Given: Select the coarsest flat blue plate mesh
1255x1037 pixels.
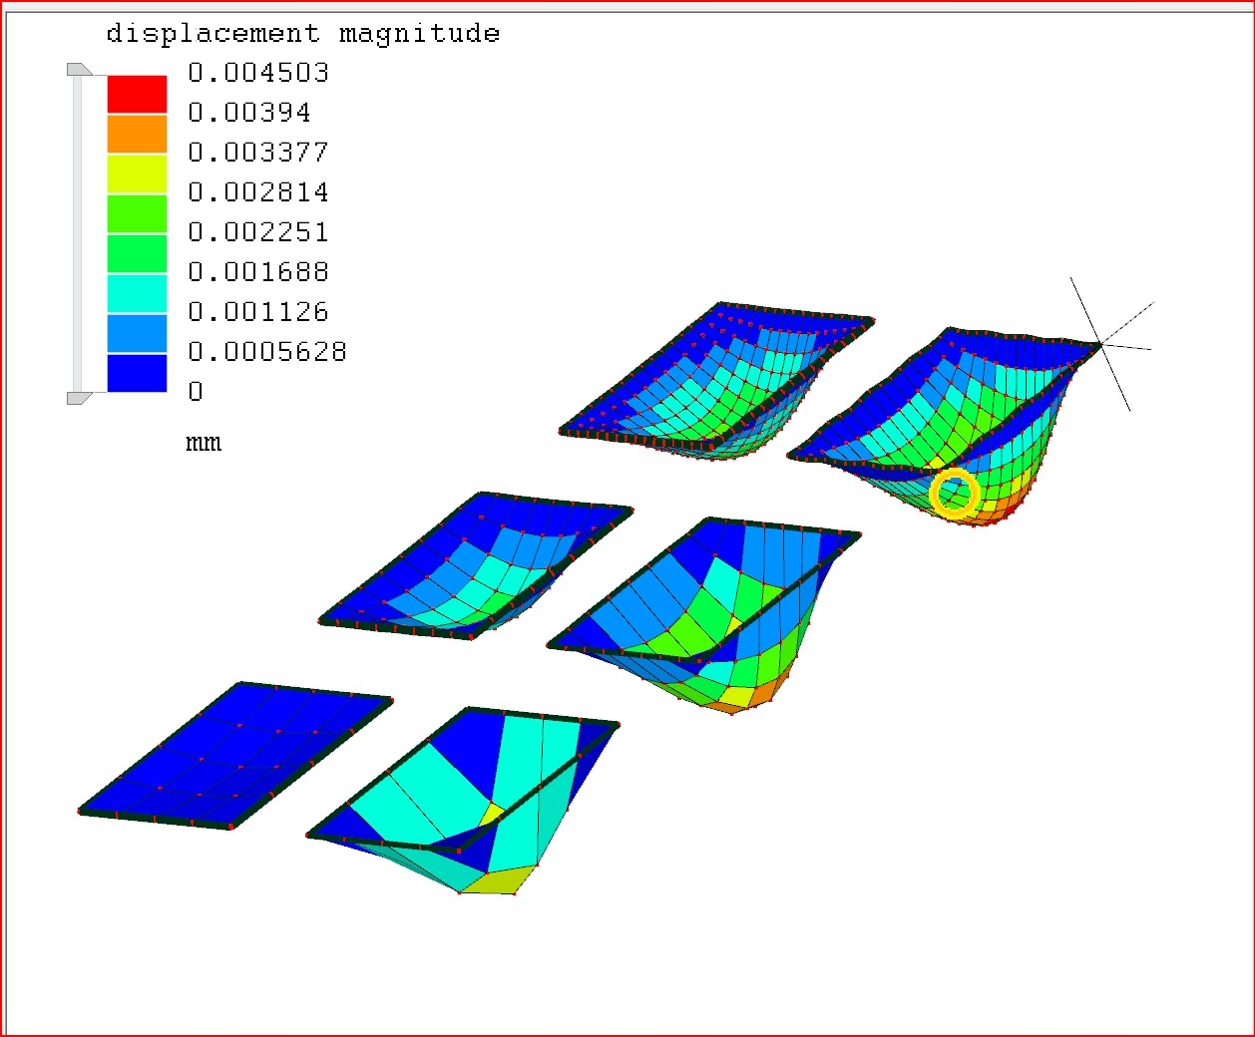Looking at the screenshot, I should point(234,756).
